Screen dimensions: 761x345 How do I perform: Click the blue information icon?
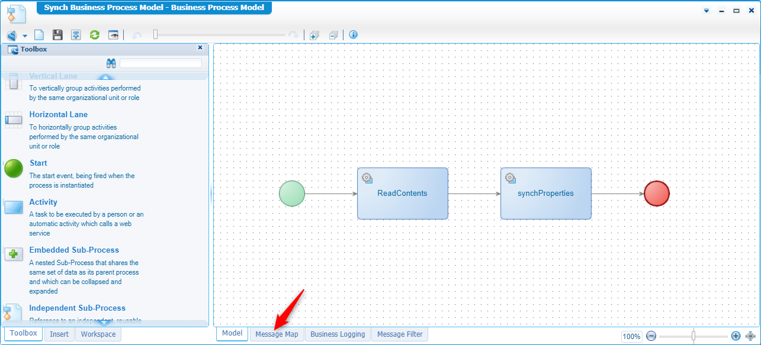[x=354, y=35]
